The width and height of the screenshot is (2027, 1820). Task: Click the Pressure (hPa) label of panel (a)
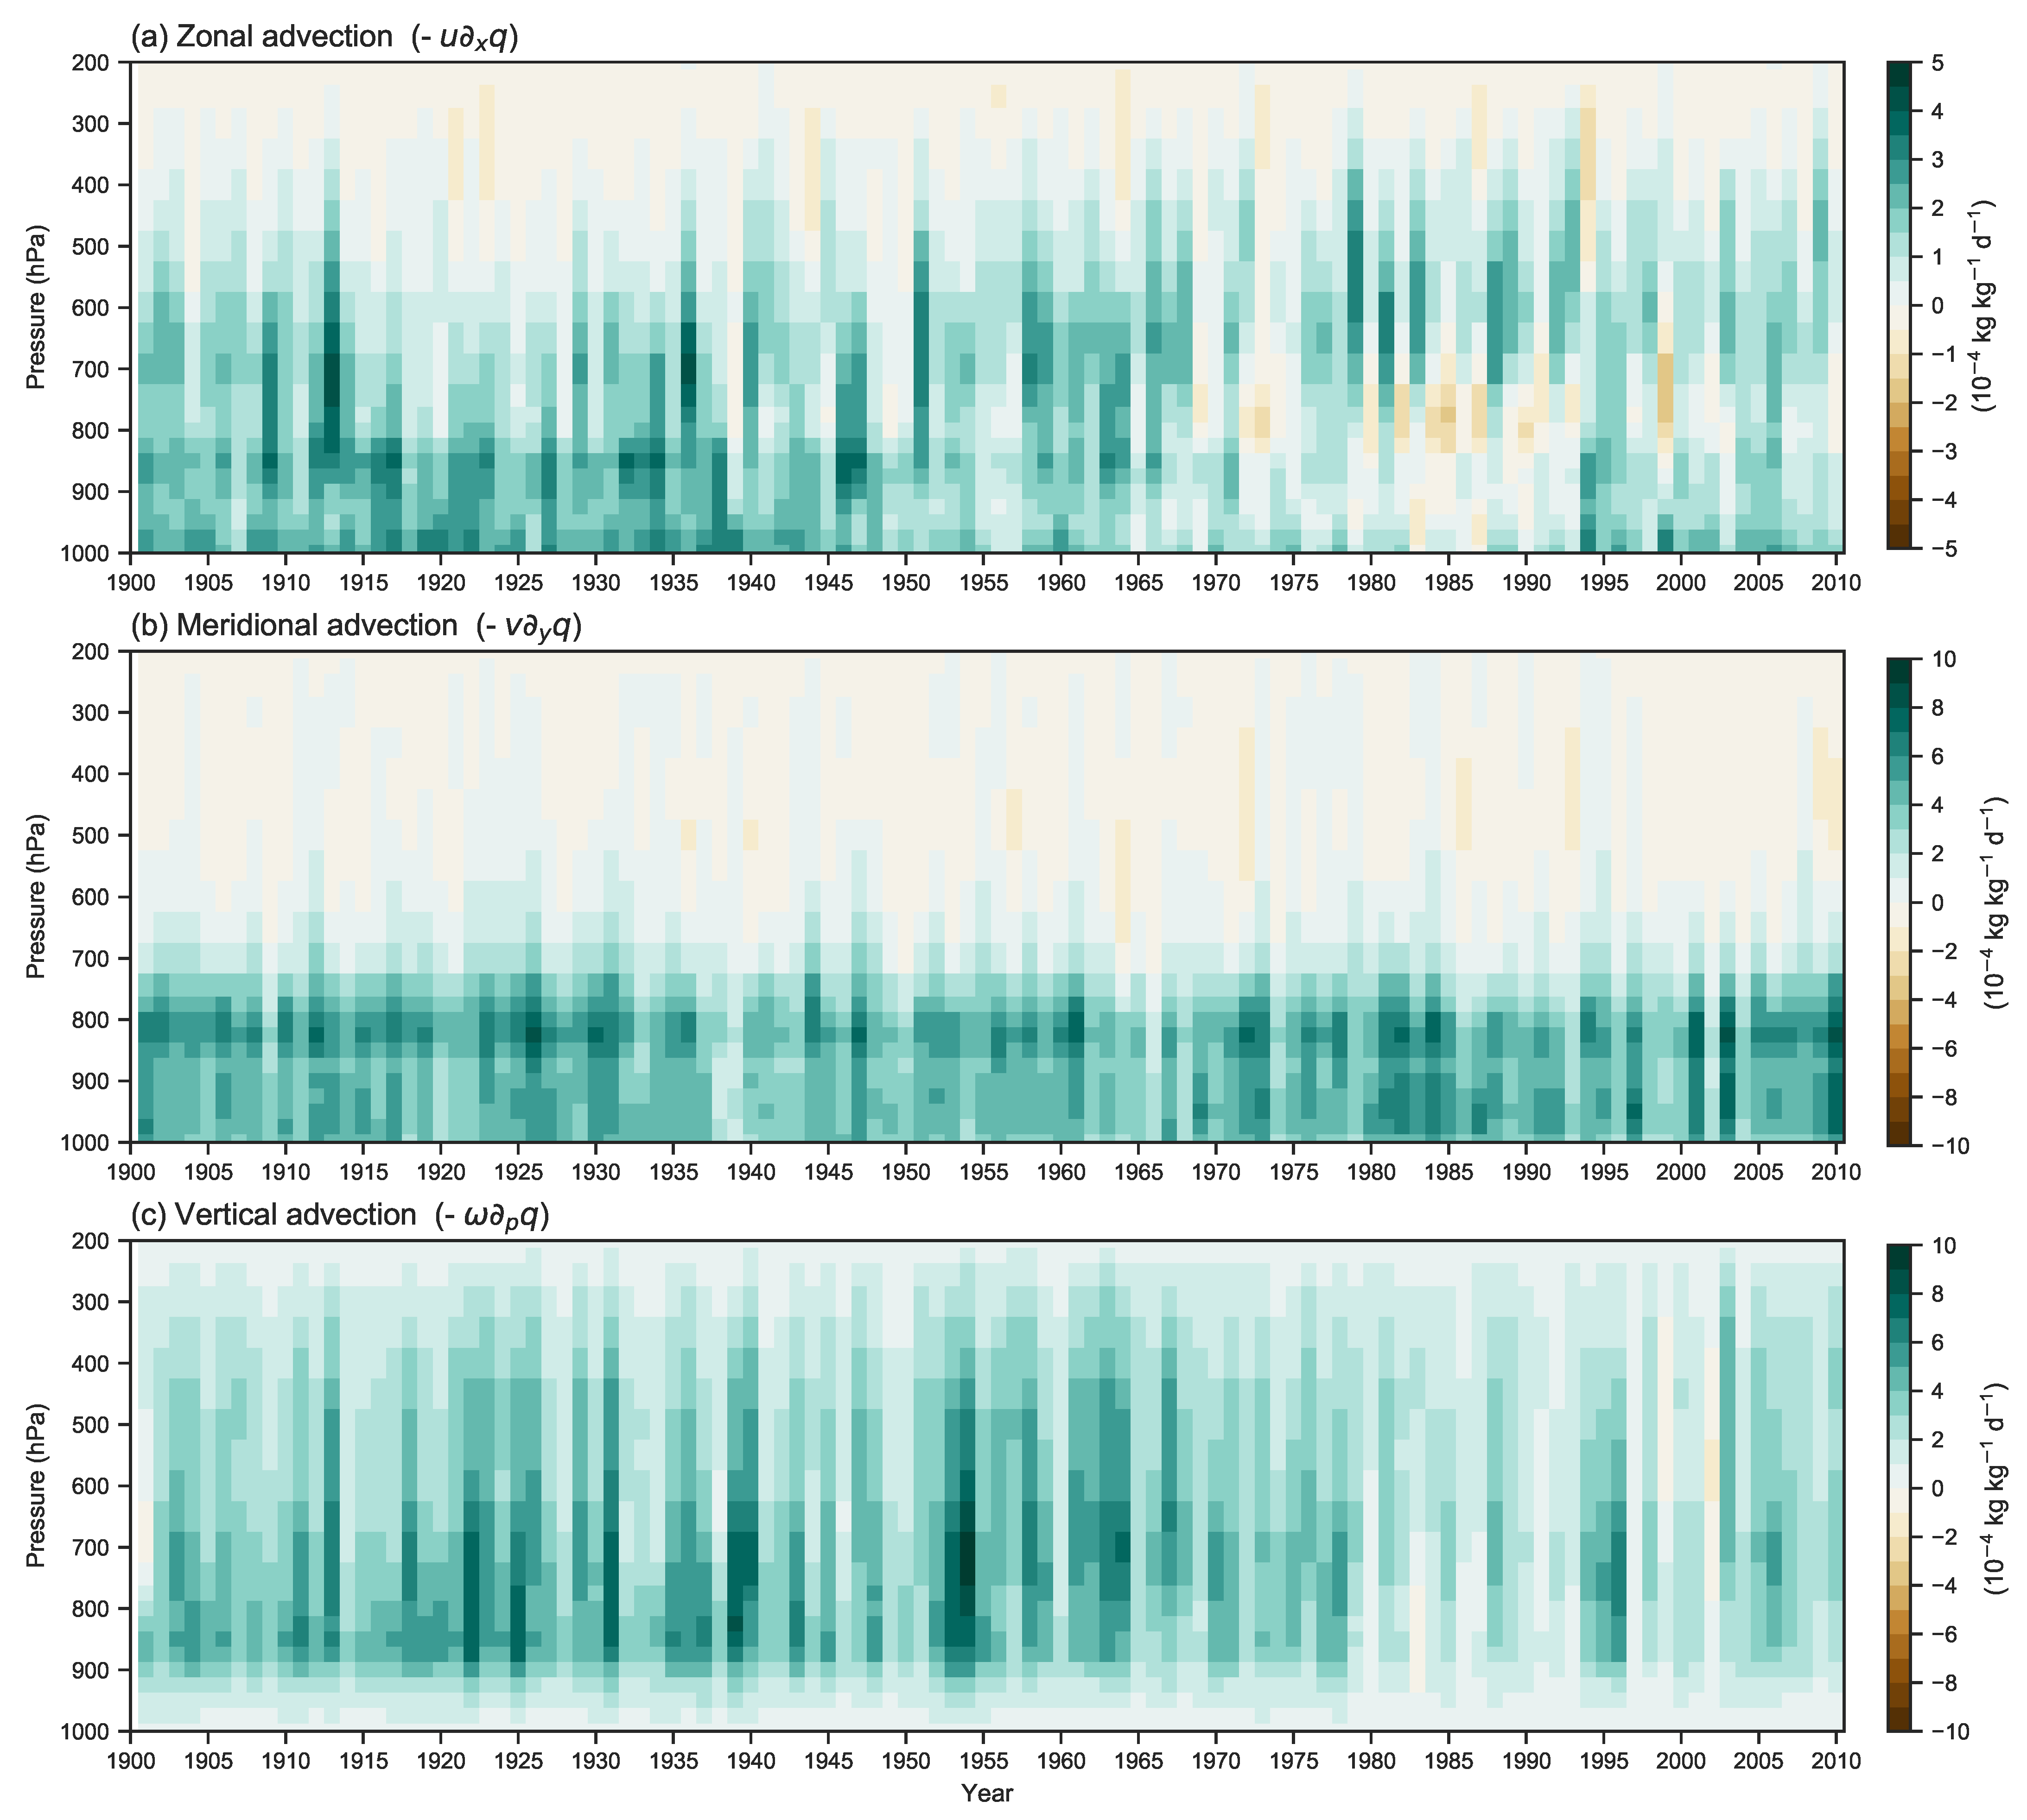pyautogui.click(x=36, y=307)
